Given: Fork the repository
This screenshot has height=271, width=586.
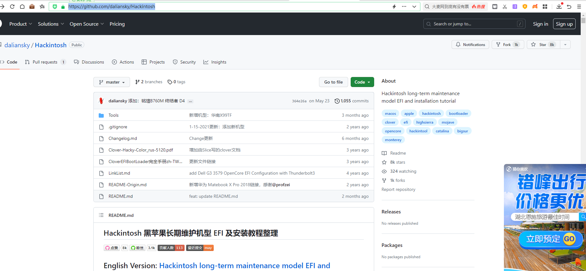Looking at the screenshot, I should [508, 44].
